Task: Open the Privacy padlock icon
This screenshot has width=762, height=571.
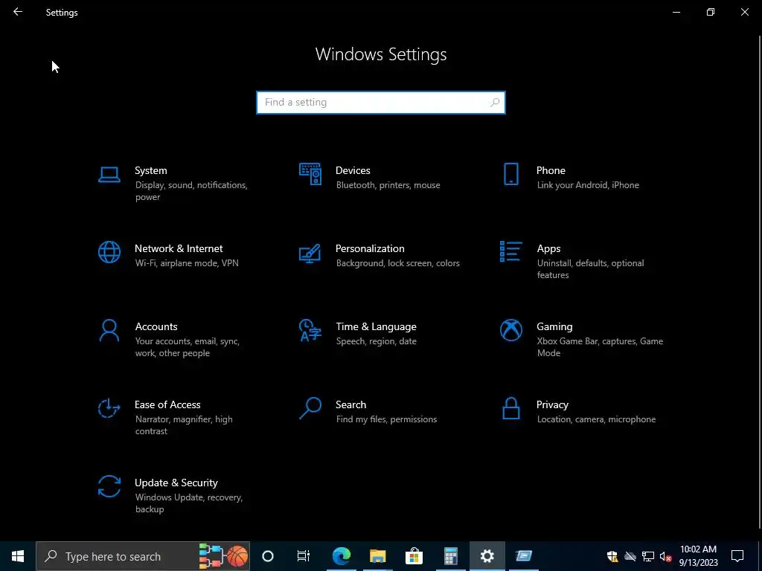Action: click(x=510, y=408)
